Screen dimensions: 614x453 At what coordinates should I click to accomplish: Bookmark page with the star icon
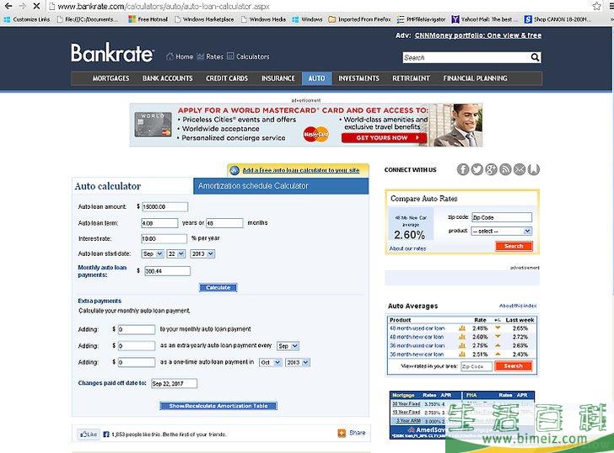[x=597, y=6]
